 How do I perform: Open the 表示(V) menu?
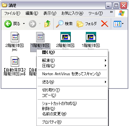(x=50, y=13)
